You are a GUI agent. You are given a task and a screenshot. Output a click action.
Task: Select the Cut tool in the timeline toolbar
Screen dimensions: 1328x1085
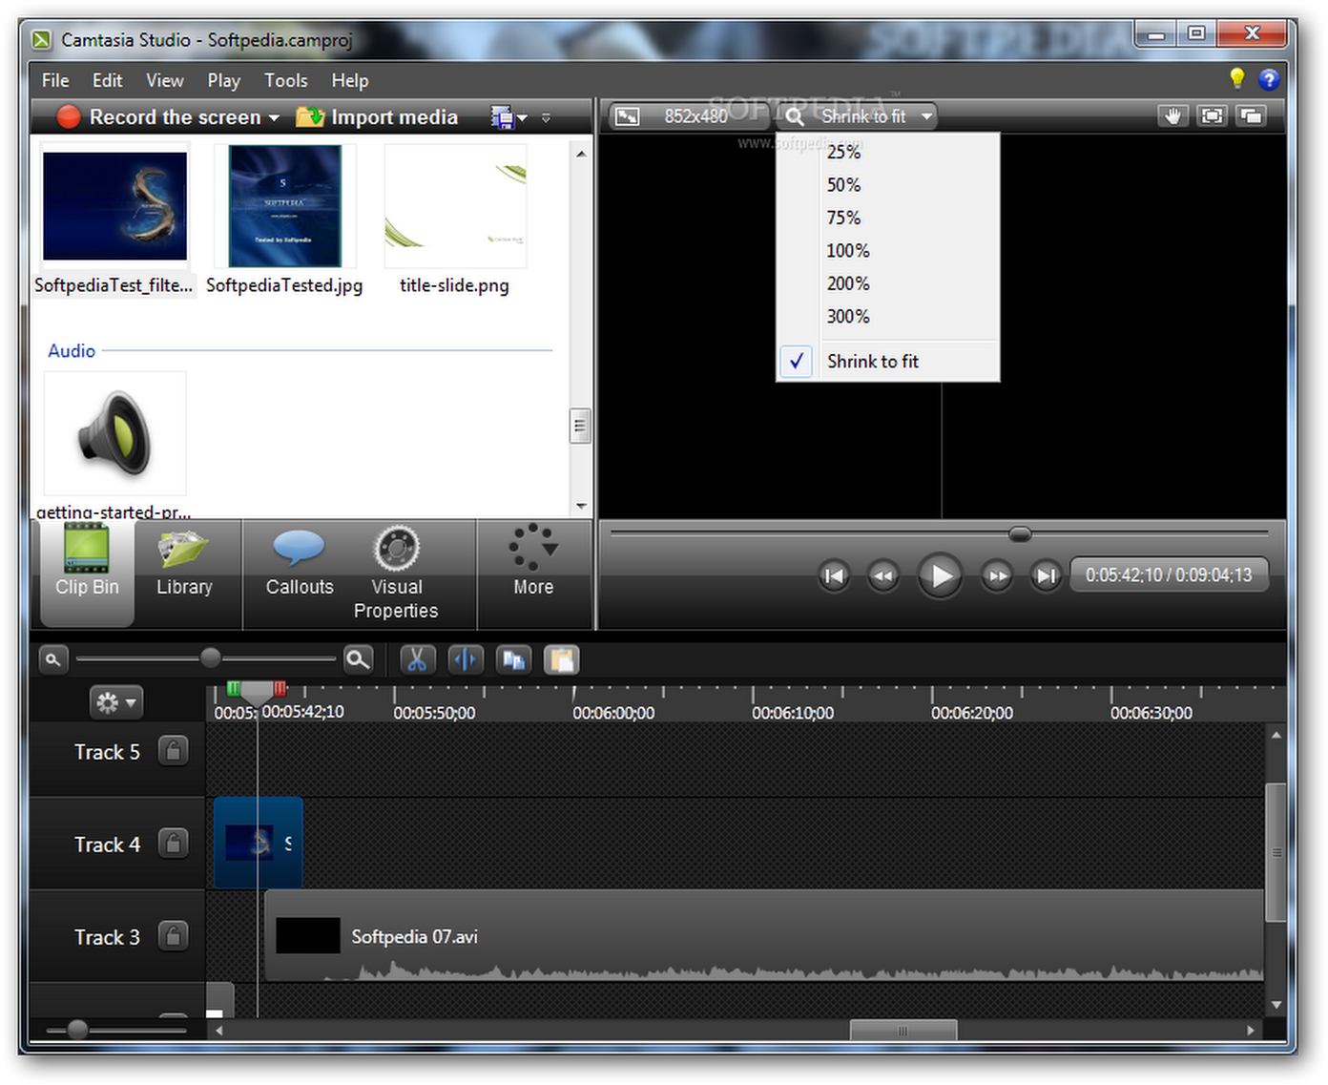point(417,658)
